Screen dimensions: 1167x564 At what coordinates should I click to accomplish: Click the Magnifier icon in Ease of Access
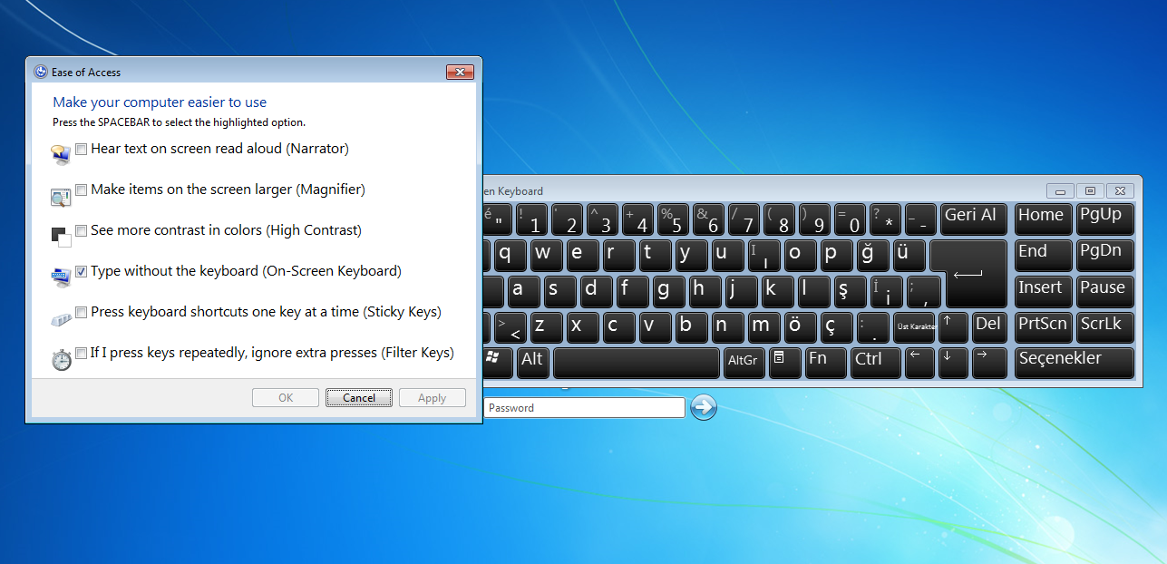[61, 197]
